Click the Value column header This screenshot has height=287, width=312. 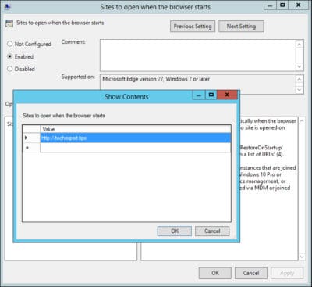[x=136, y=129]
